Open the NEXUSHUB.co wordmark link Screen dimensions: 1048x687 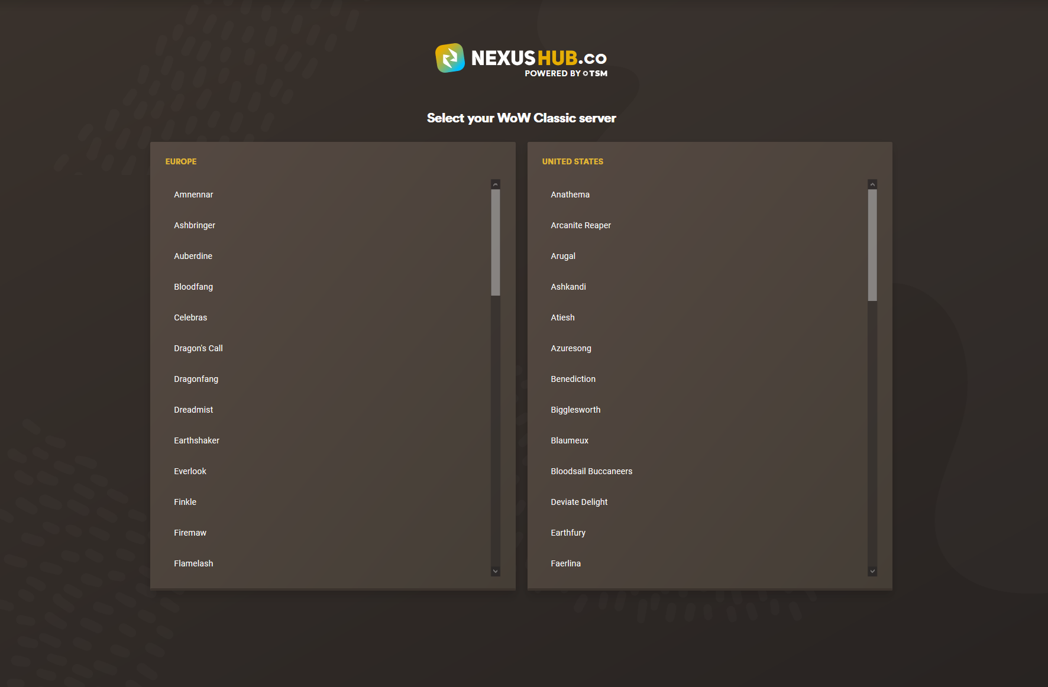[539, 58]
